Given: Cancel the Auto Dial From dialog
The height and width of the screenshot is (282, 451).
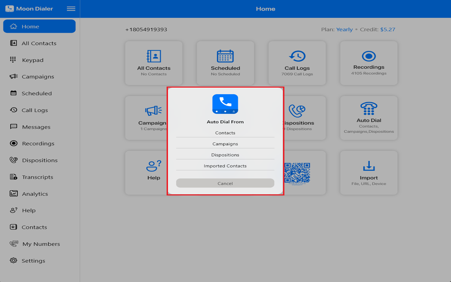Looking at the screenshot, I should (x=225, y=183).
